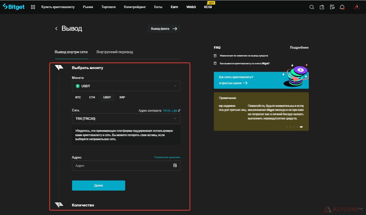Screen dimensions: 366x215
Task: Click the link icon next to contract address
Action: click(179, 110)
